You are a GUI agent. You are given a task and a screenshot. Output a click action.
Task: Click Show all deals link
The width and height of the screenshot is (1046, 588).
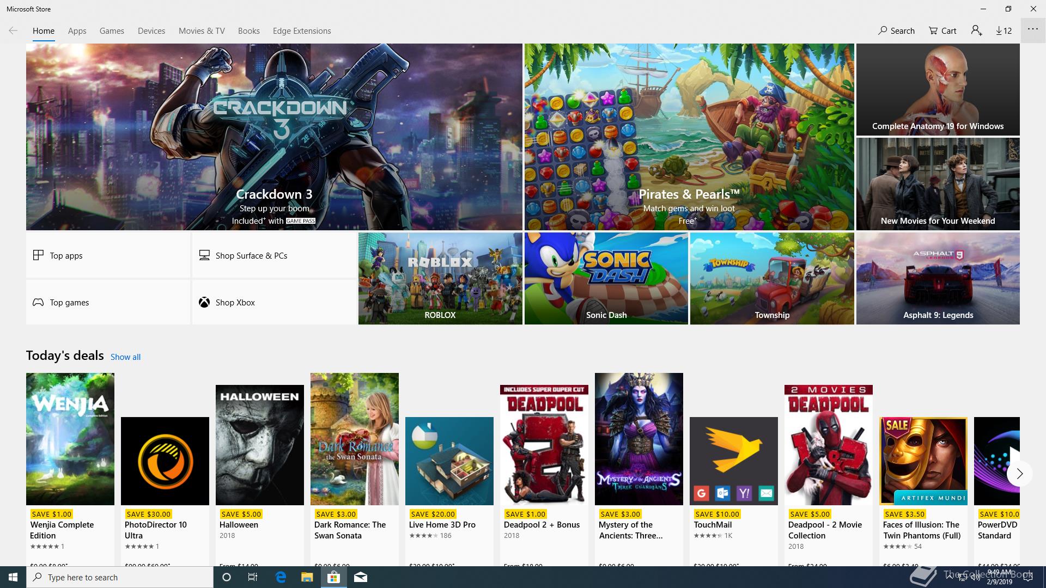[125, 357]
